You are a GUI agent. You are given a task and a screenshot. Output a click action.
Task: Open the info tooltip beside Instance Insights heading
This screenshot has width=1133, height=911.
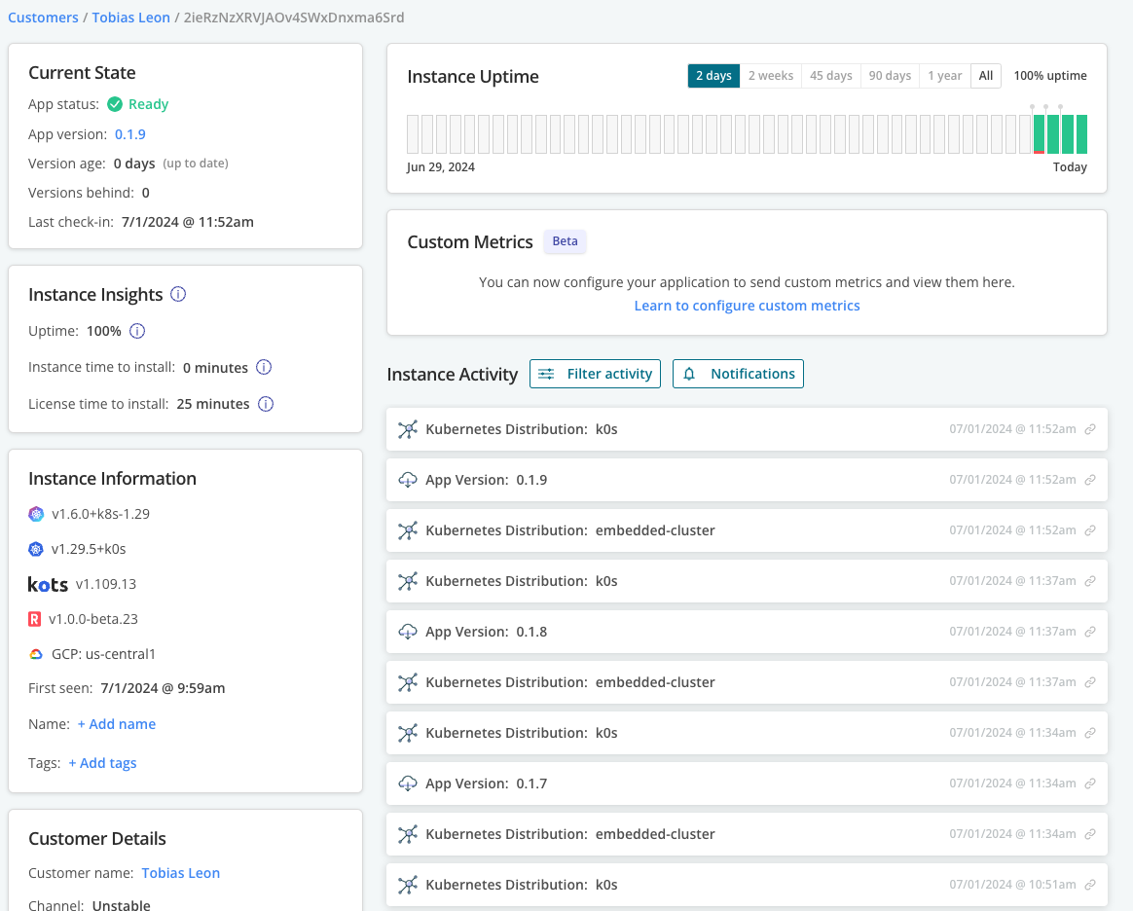point(178,294)
